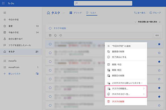The height and width of the screenshot is (110, 166).
Task: Click the タスクの追加 input field
Action: click(104, 28)
